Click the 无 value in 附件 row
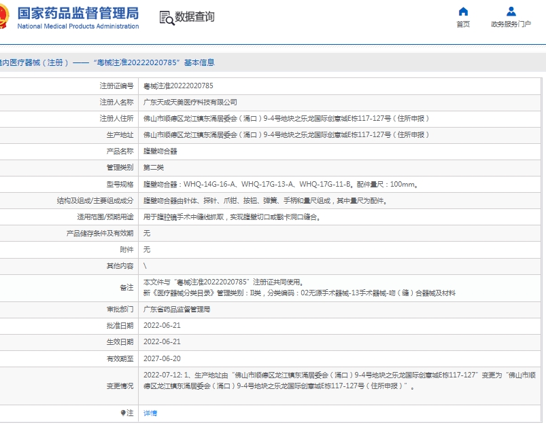Image resolution: width=546 pixels, height=427 pixels. pyautogui.click(x=147, y=250)
